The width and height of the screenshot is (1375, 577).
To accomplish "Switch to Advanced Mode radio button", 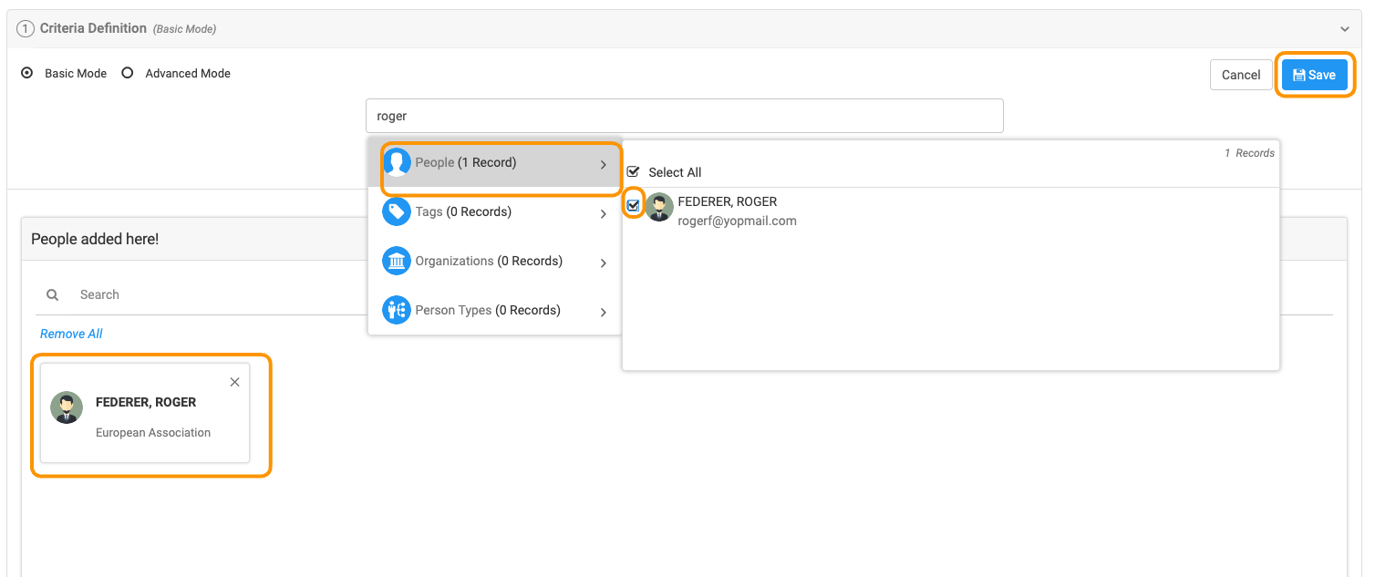I will [x=128, y=73].
